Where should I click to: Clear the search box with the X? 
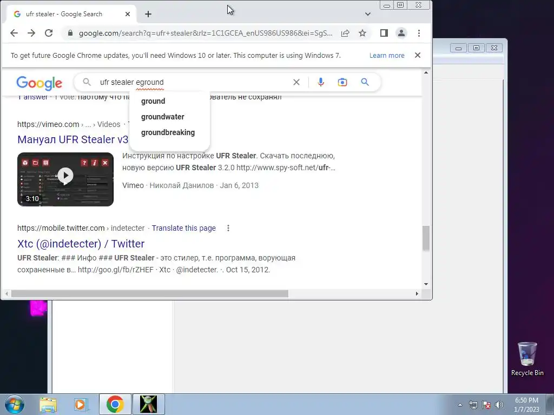(296, 82)
